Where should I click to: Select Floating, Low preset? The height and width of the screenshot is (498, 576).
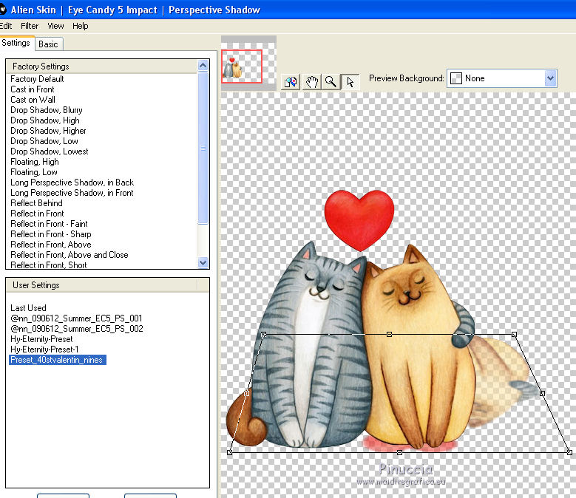tap(34, 172)
